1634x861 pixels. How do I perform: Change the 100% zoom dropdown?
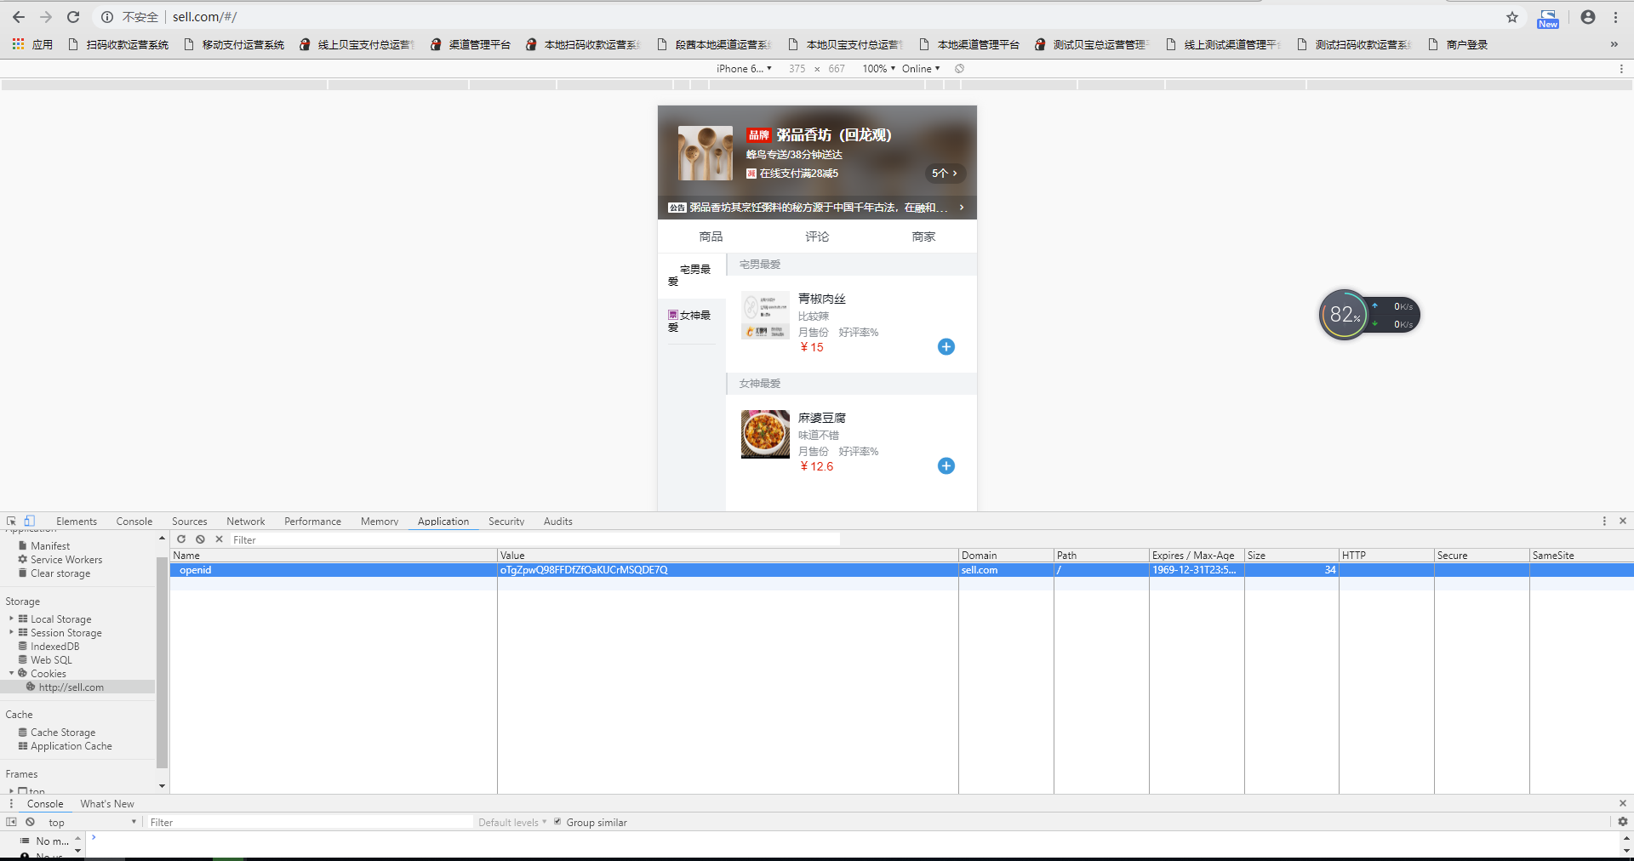pyautogui.click(x=878, y=69)
